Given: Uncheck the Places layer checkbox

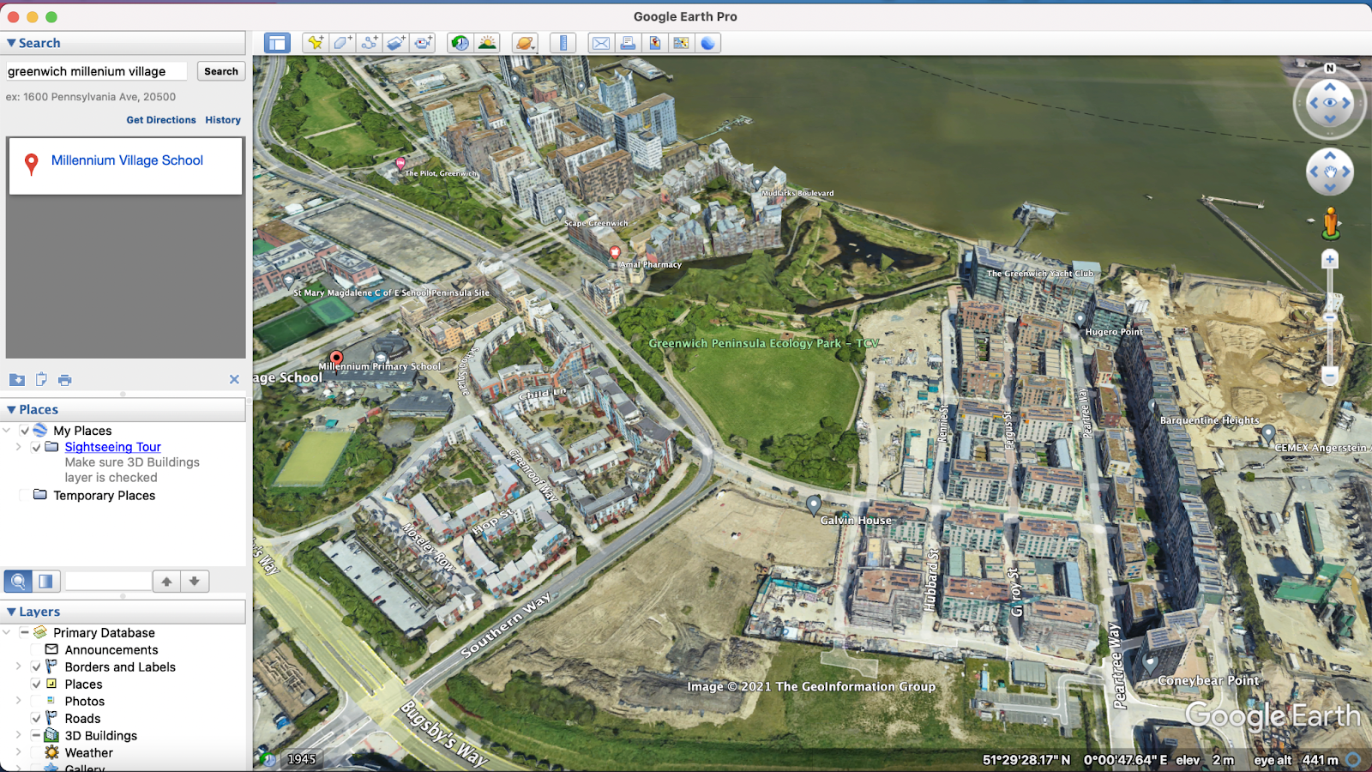Looking at the screenshot, I should [x=36, y=684].
